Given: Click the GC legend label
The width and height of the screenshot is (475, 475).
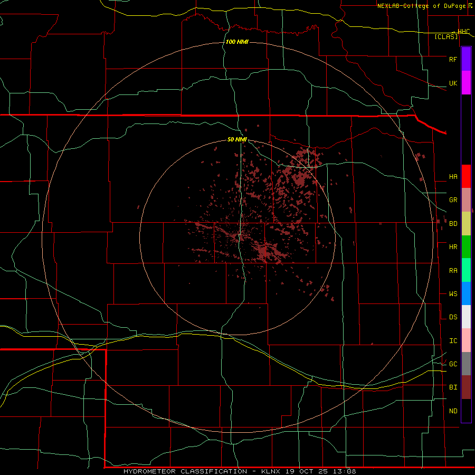Looking at the screenshot, I should coord(453,364).
